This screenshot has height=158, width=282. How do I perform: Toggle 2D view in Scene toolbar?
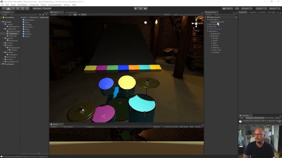point(70,14)
